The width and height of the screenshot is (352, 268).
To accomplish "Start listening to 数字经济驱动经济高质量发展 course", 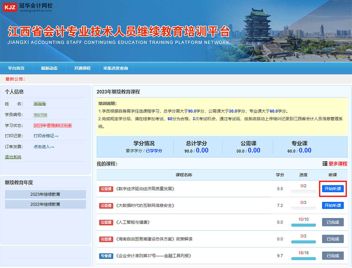I will pyautogui.click(x=333, y=189).
